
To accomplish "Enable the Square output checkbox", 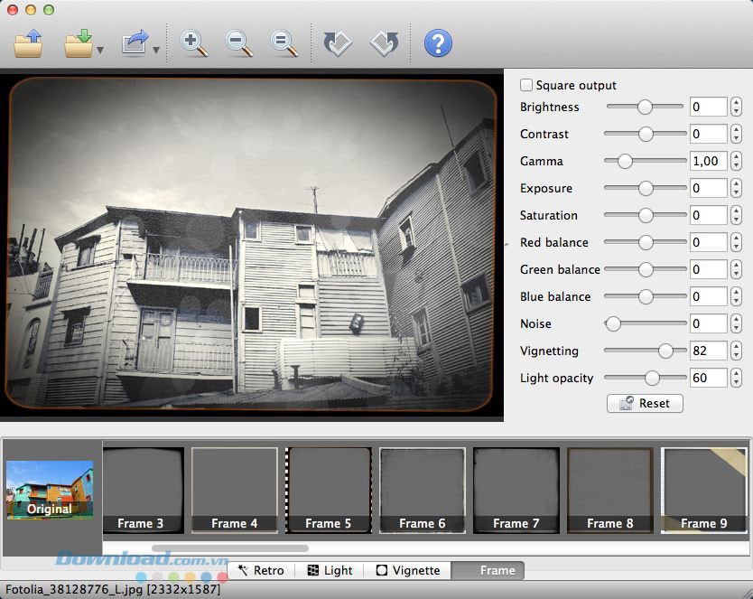I will click(526, 86).
